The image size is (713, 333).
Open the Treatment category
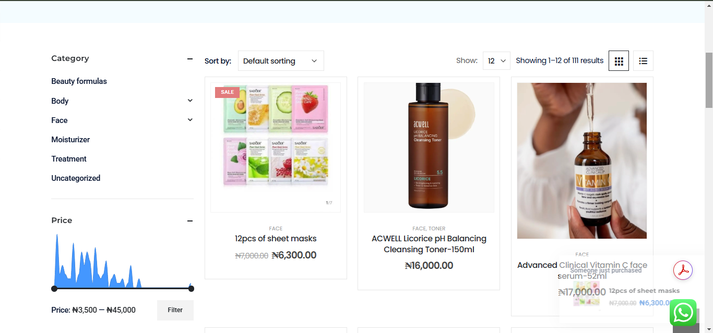[x=69, y=159]
